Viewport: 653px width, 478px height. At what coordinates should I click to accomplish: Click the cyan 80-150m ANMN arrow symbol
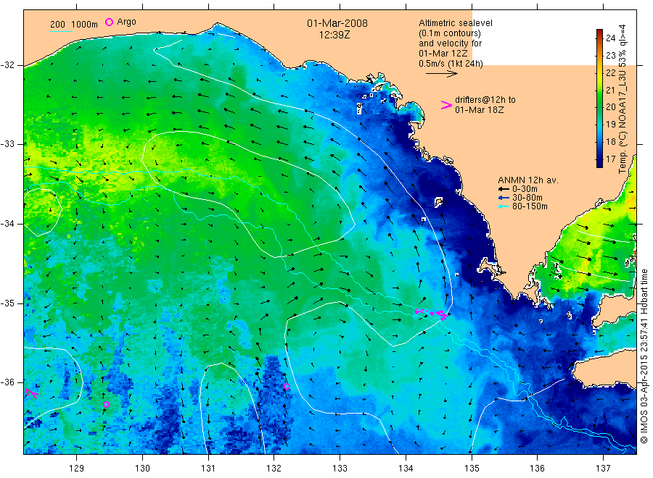coord(504,206)
